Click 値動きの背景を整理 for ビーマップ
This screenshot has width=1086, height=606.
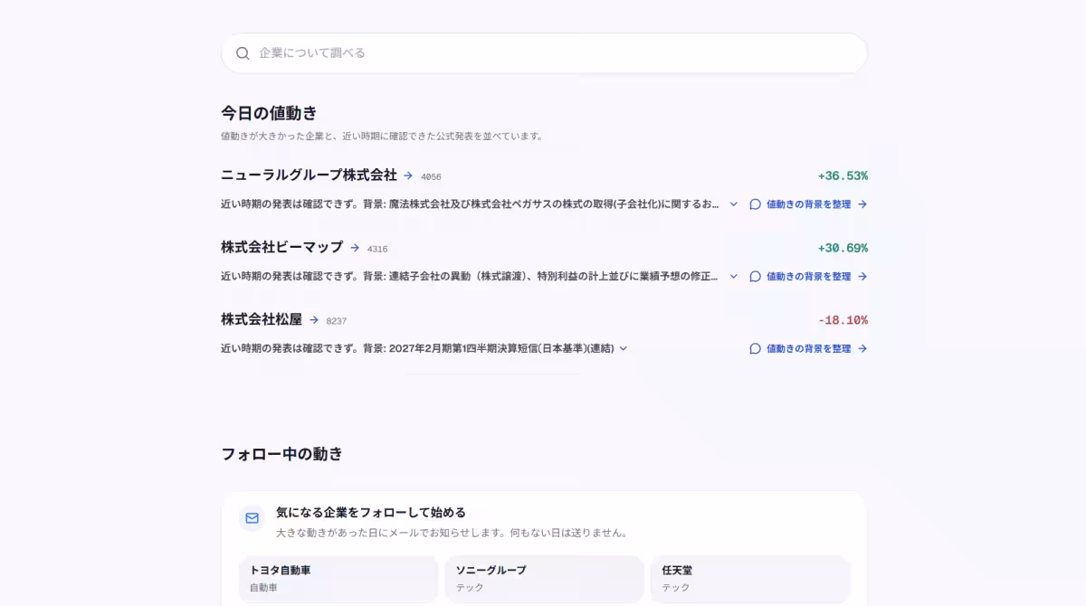(808, 277)
